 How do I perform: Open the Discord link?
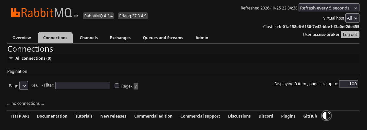pyautogui.click(x=266, y=116)
